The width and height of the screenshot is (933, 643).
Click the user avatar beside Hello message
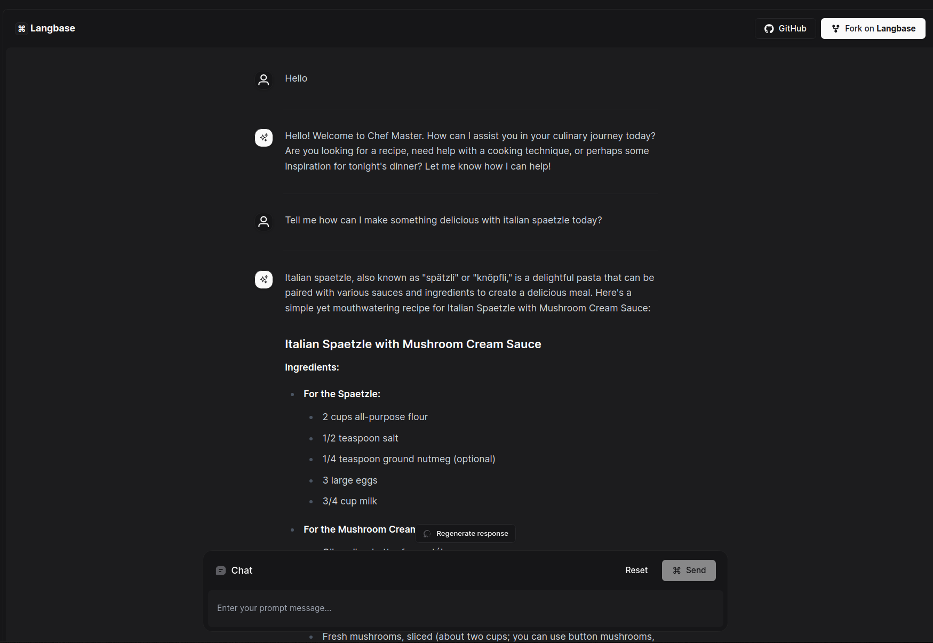pyautogui.click(x=264, y=80)
